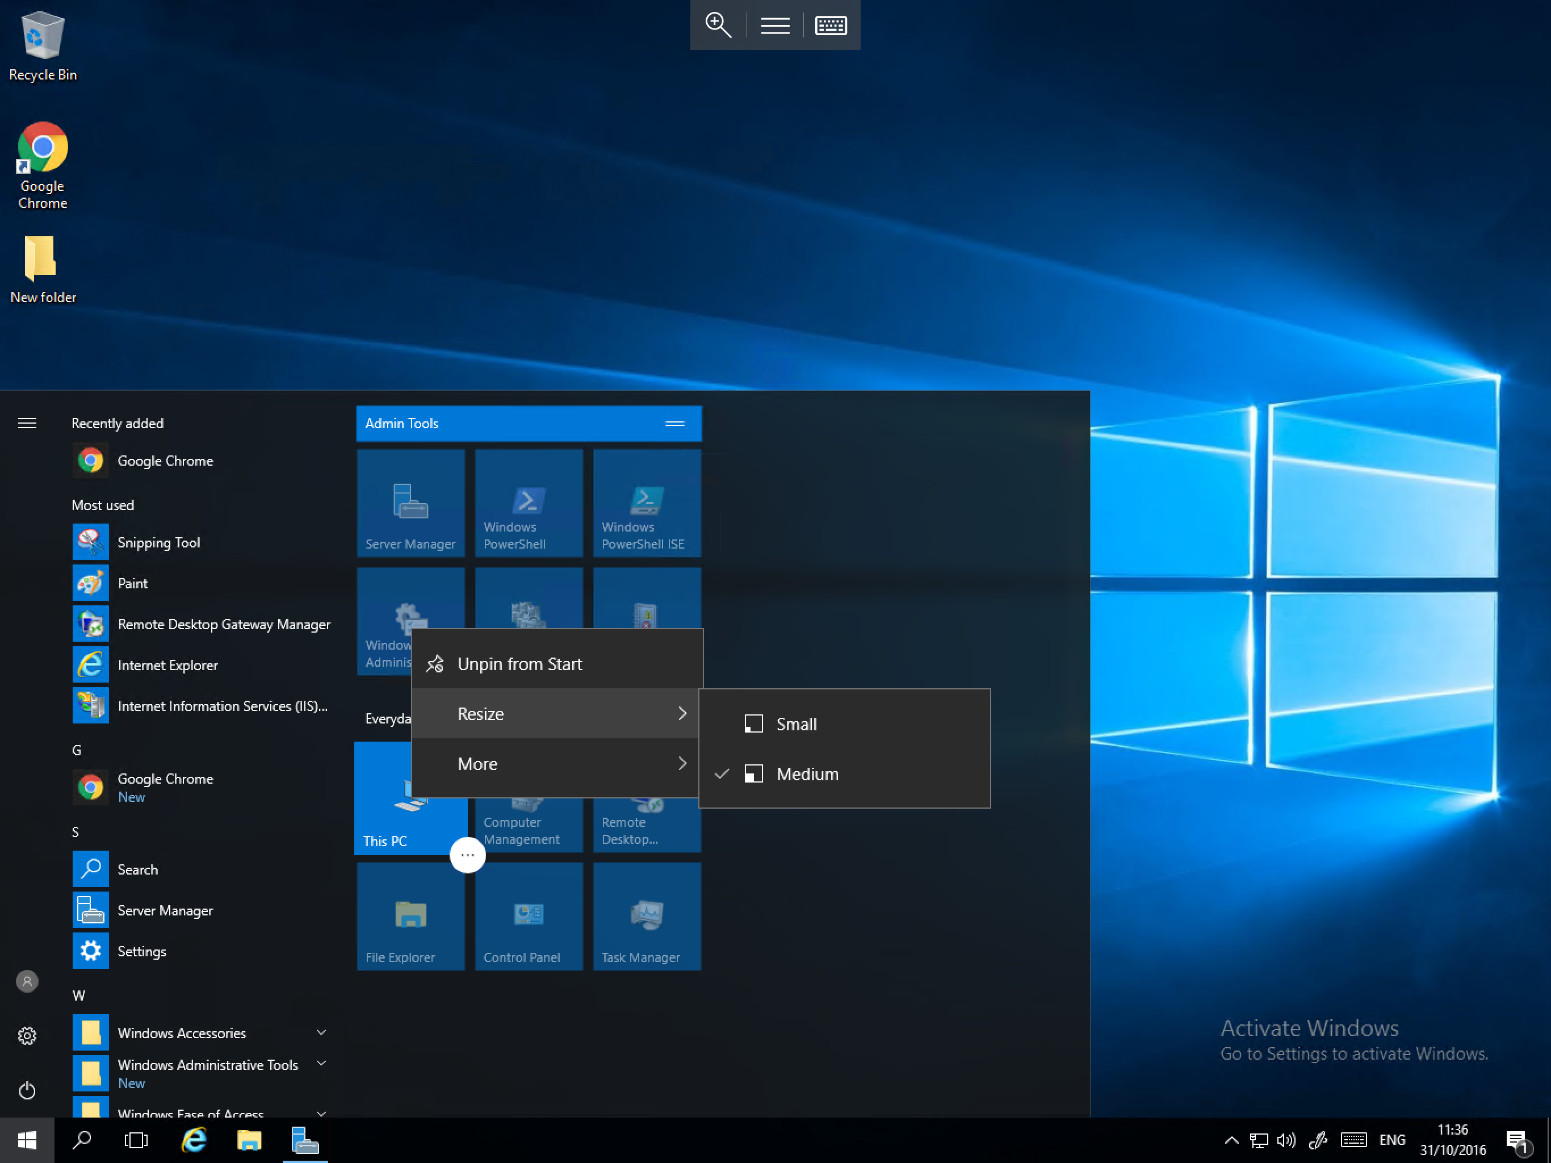
Task: Expand the Start menu hamburger button
Action: 27,423
